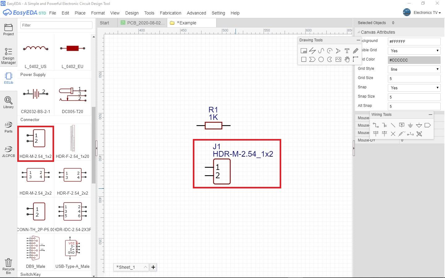
Task: Select the Rectangle drawing tool
Action: (x=304, y=59)
